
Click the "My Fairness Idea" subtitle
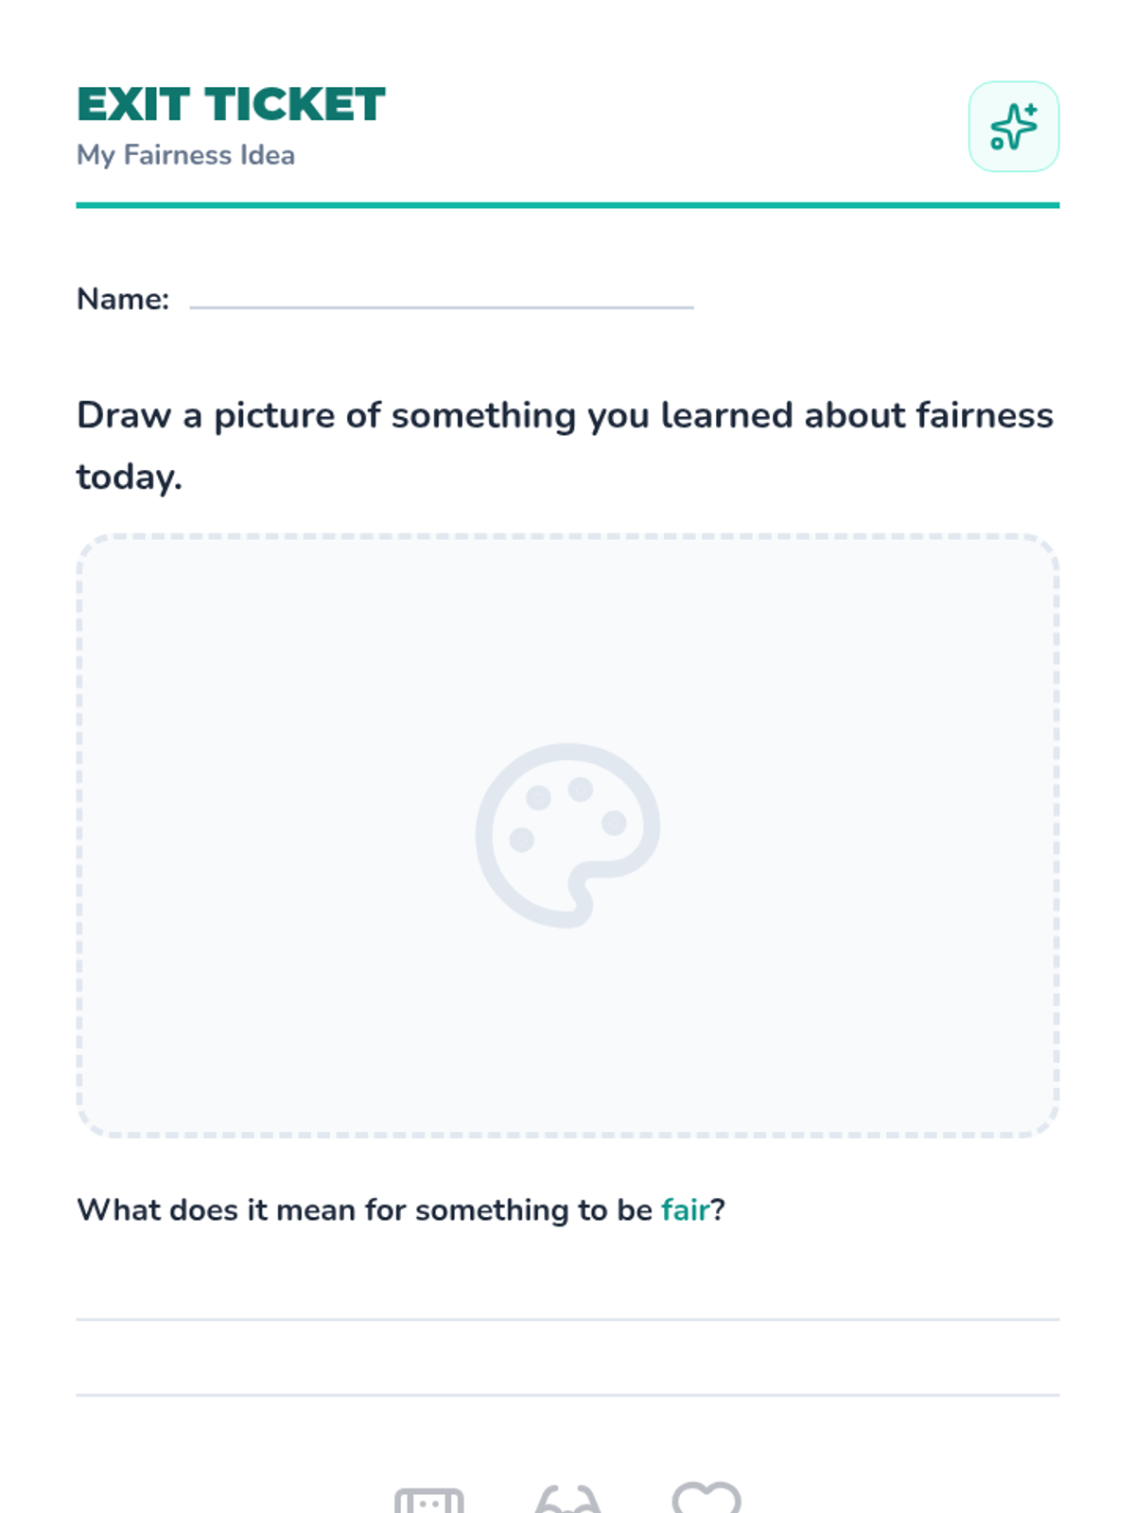point(185,155)
